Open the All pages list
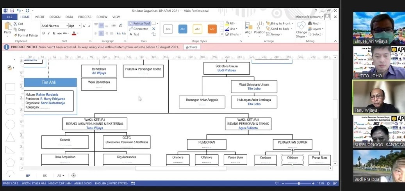 click(x=61, y=175)
